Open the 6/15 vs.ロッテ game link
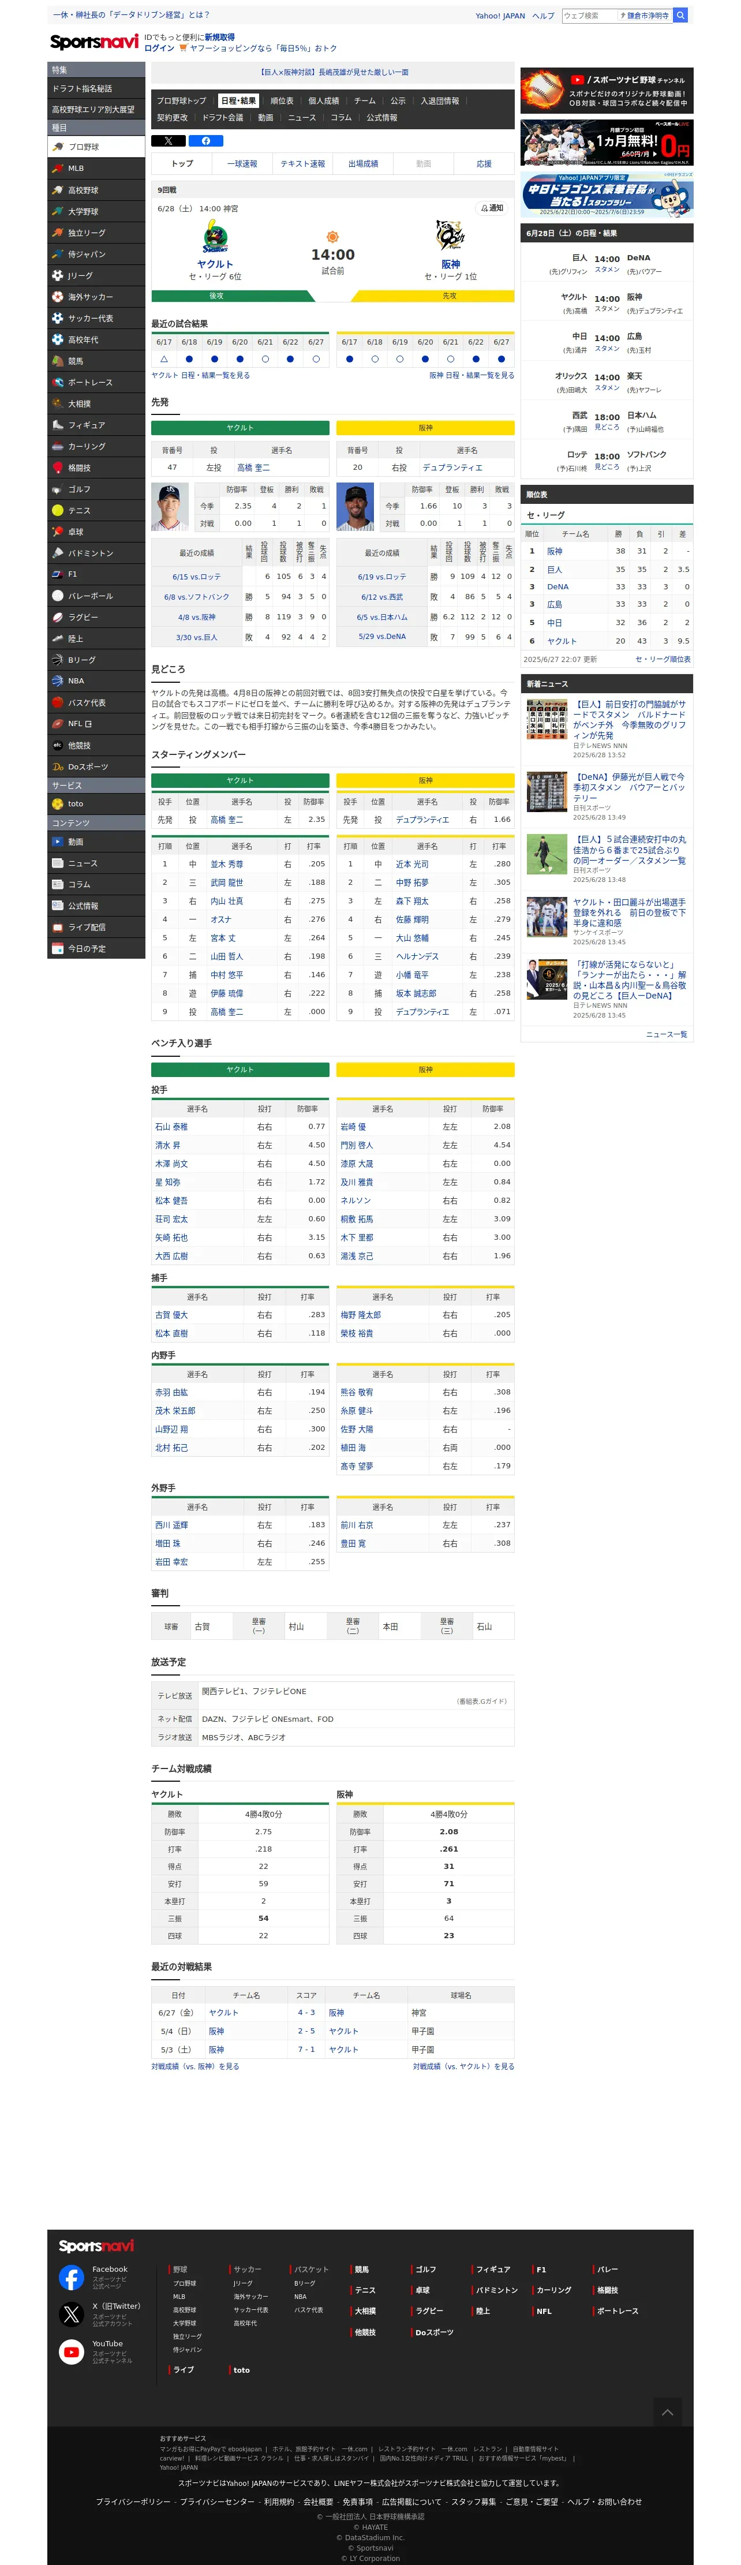This screenshot has height=2565, width=741. pyautogui.click(x=197, y=577)
